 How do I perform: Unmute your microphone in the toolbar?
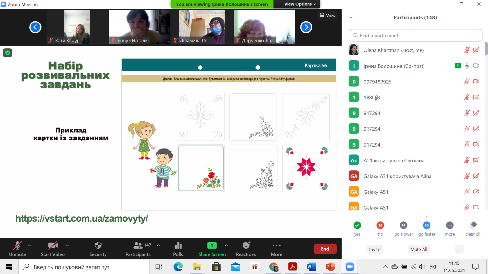(17, 249)
